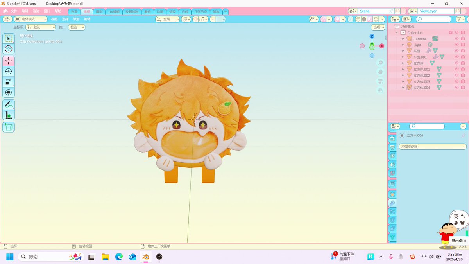
Task: Select the Measure tool
Action: [9, 115]
